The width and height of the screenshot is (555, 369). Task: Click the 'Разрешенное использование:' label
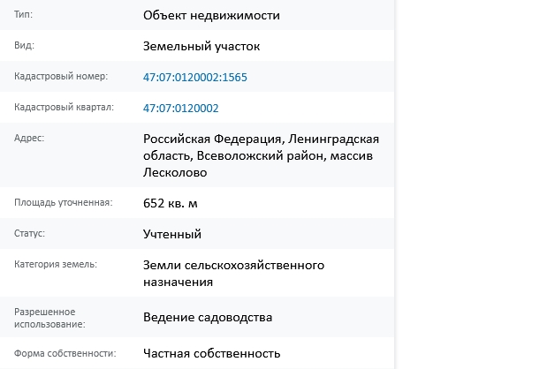pos(49,318)
